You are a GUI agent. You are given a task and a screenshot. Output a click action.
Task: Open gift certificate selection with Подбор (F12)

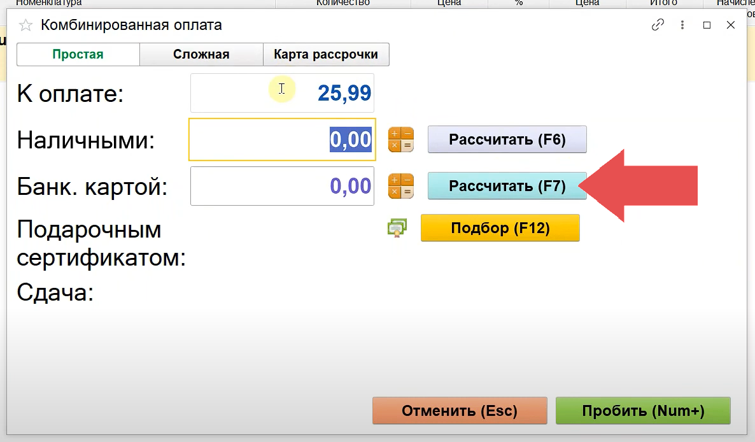500,228
